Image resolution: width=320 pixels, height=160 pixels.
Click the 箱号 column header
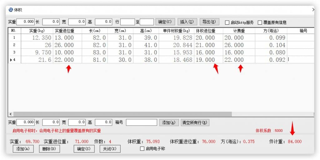301,31
